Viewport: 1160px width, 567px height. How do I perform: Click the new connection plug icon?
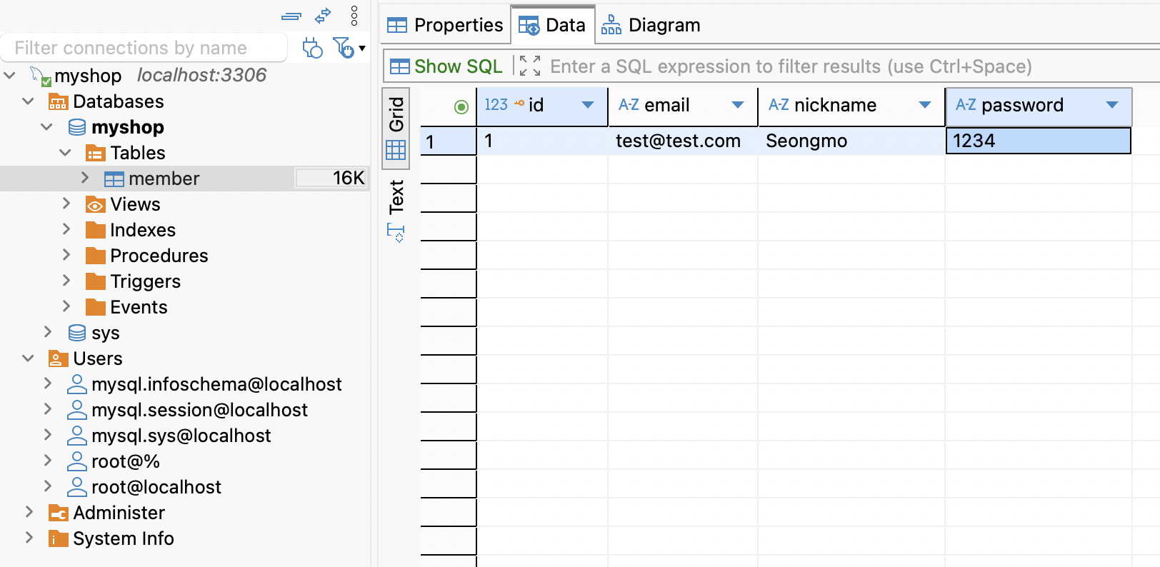click(312, 48)
